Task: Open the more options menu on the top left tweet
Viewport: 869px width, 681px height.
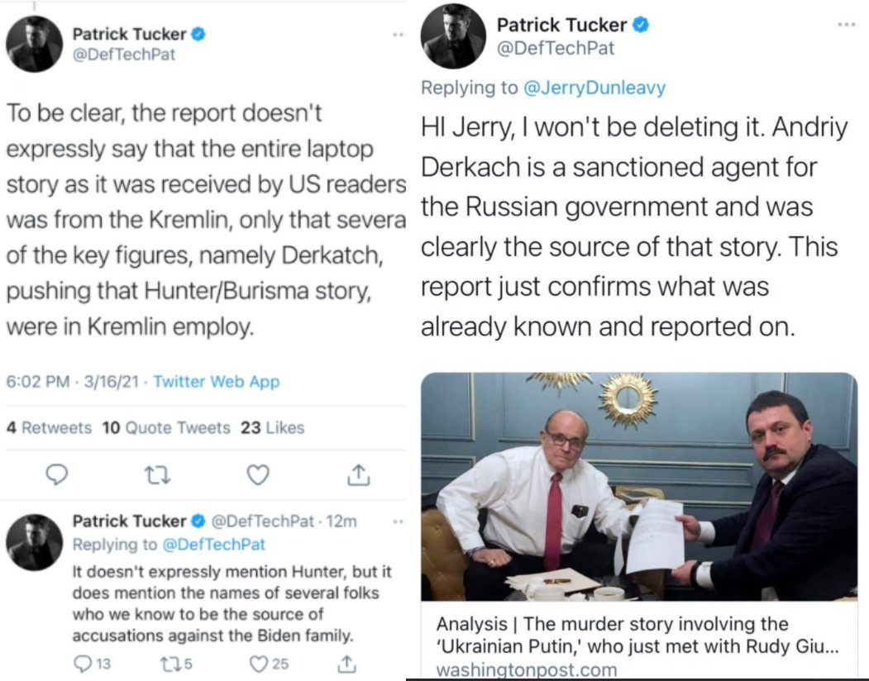Action: [x=399, y=35]
